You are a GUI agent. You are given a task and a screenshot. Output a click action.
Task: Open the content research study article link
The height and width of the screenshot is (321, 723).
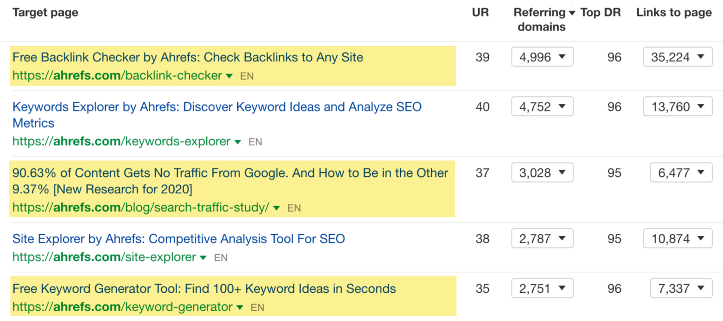coord(230,173)
